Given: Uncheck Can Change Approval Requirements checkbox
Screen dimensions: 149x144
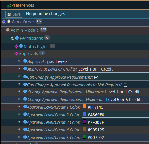Looking at the screenshot, I should [96, 78].
